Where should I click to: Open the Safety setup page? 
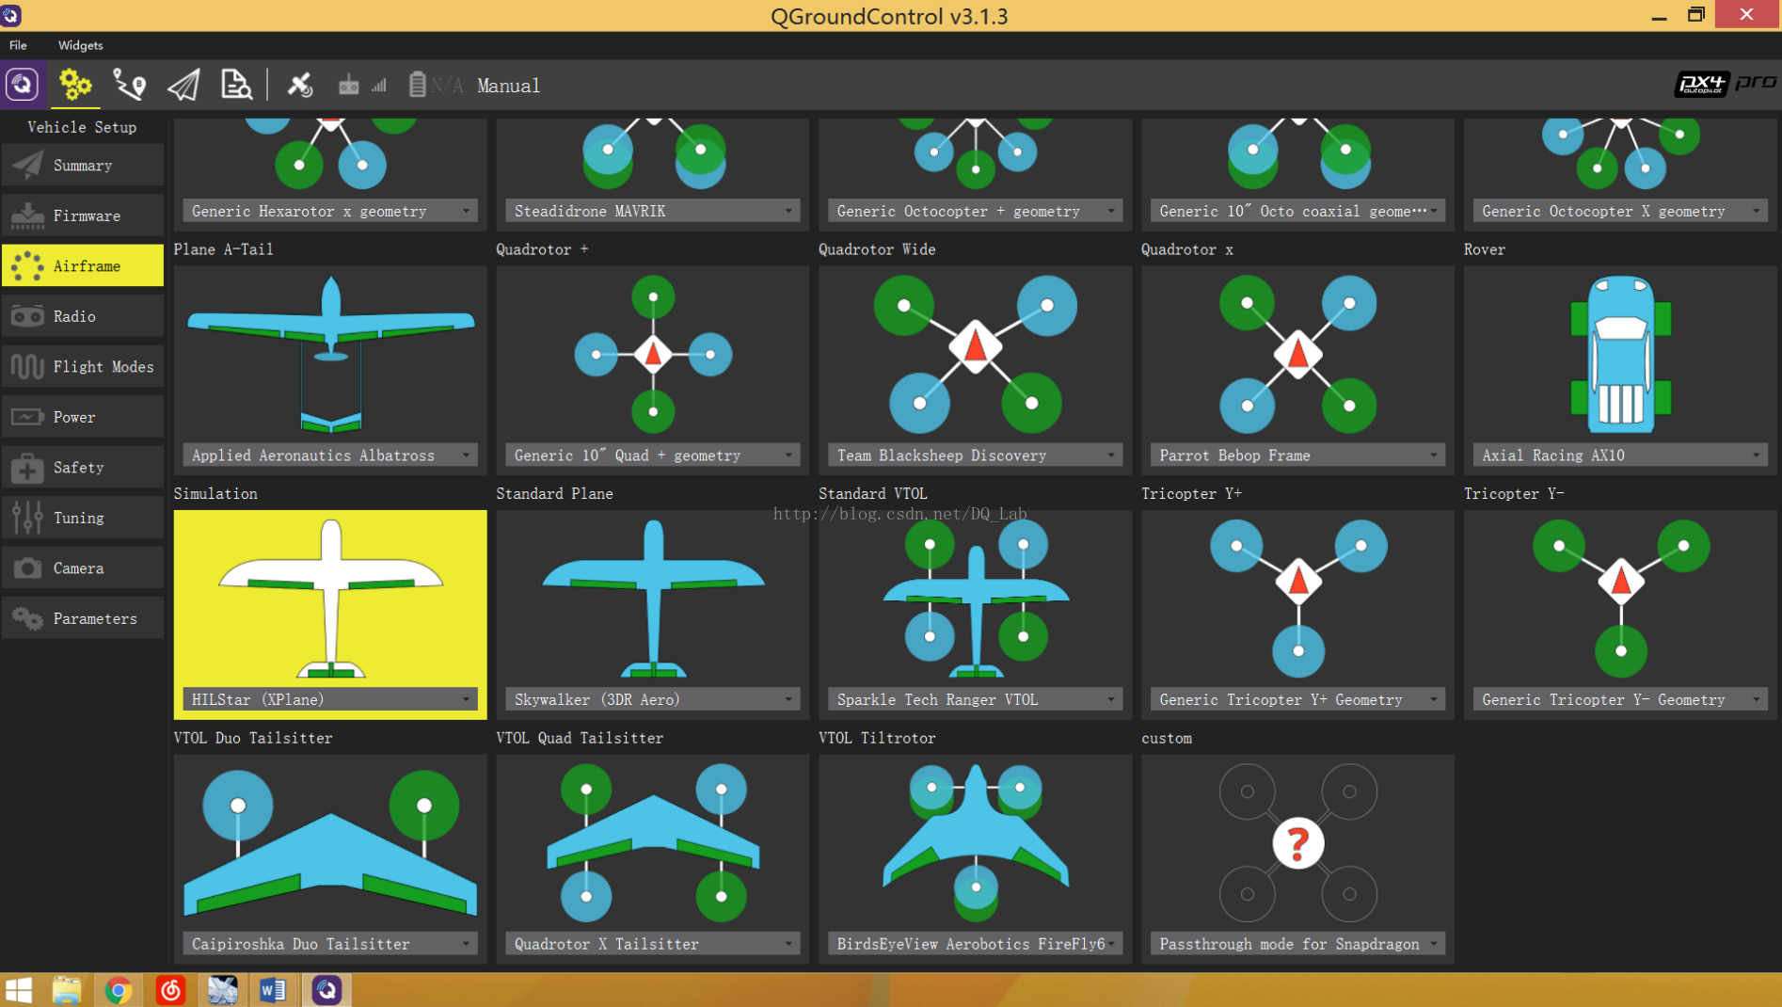click(x=83, y=468)
